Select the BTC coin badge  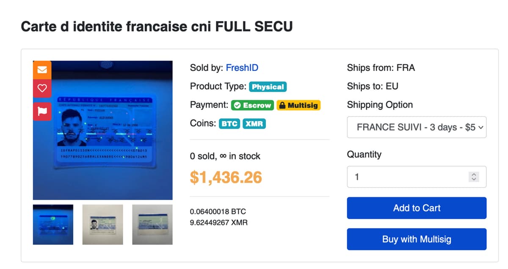pyautogui.click(x=229, y=124)
